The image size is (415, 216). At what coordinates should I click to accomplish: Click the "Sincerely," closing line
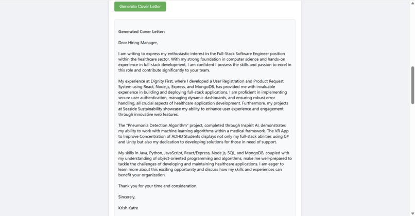(x=127, y=197)
